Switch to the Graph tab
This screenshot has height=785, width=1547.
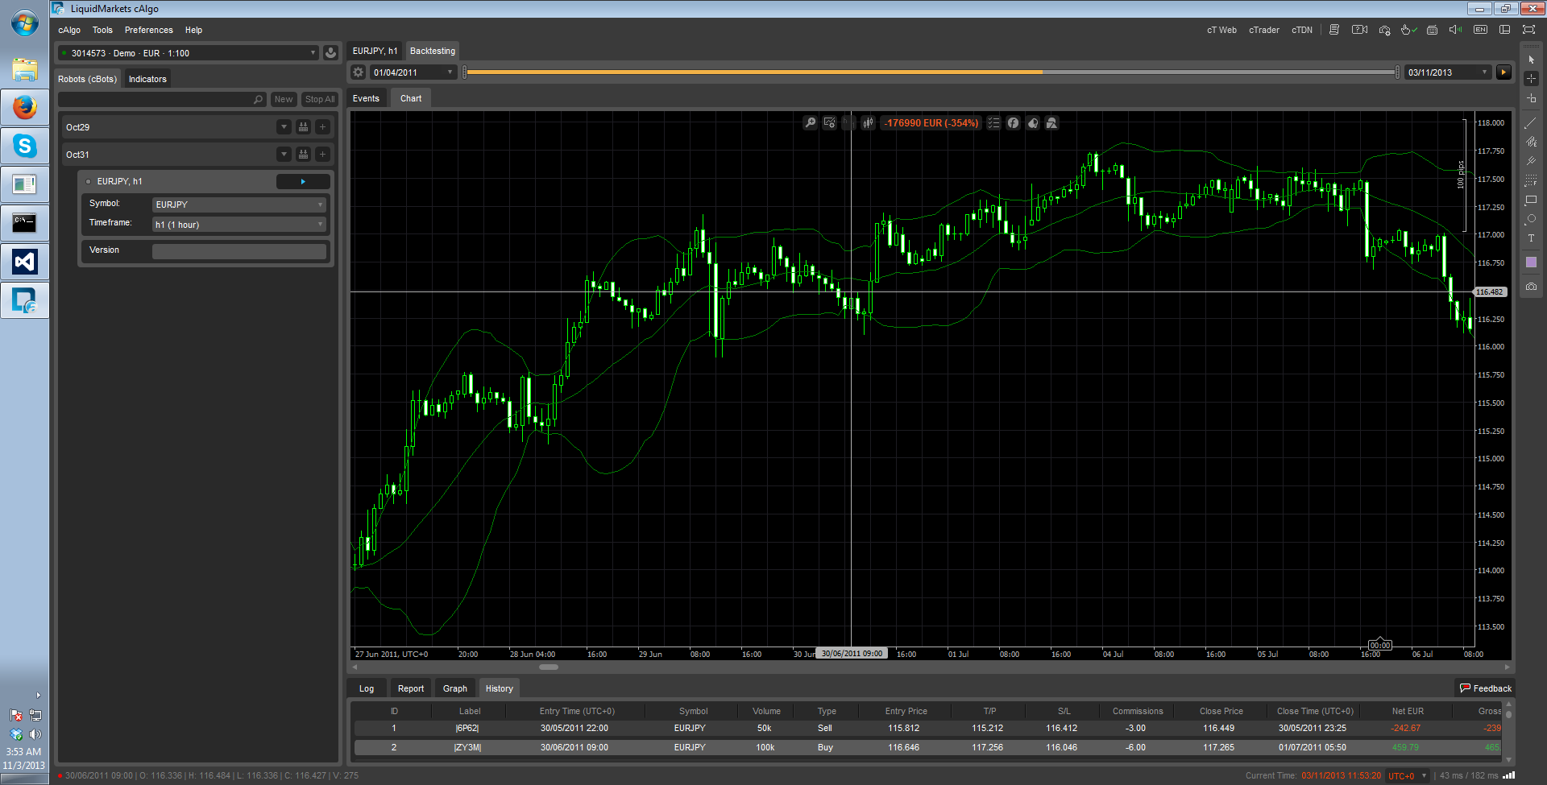pyautogui.click(x=455, y=688)
